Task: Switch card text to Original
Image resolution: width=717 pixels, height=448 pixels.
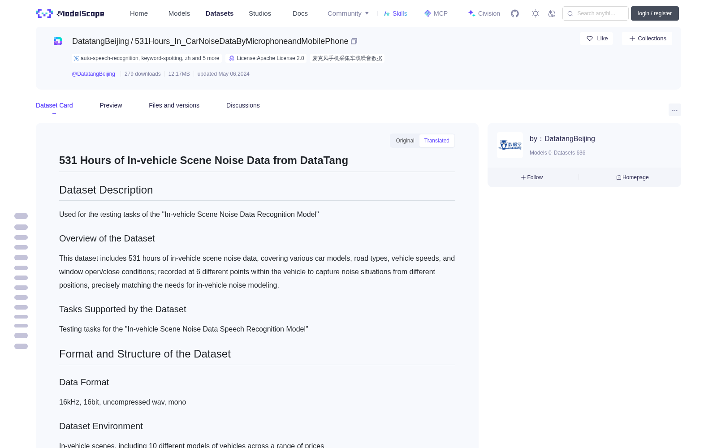Action: point(405,141)
